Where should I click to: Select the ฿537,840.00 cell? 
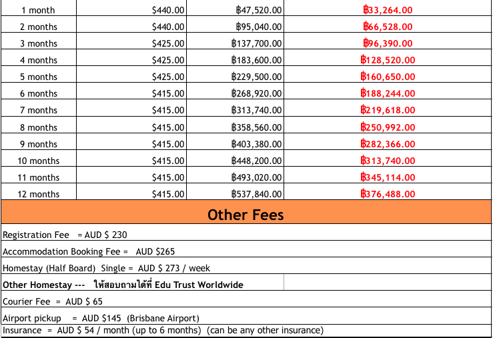click(257, 194)
